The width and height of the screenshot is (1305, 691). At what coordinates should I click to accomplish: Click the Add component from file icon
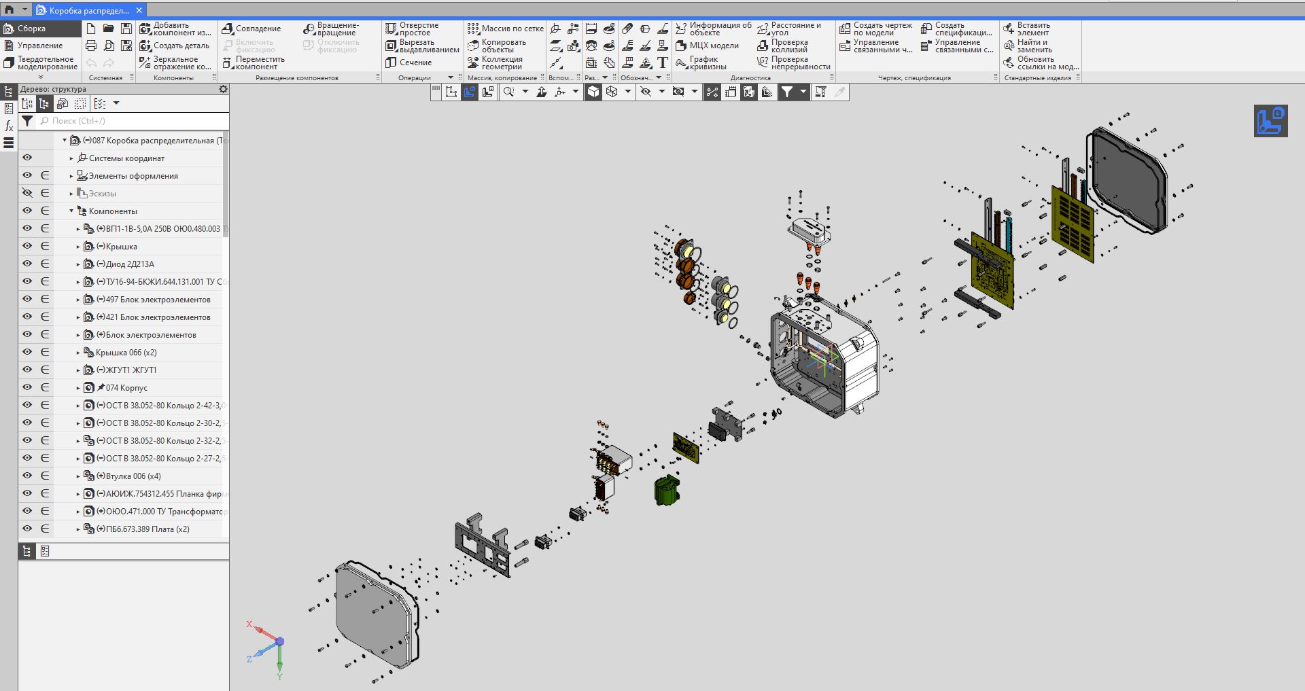(145, 29)
